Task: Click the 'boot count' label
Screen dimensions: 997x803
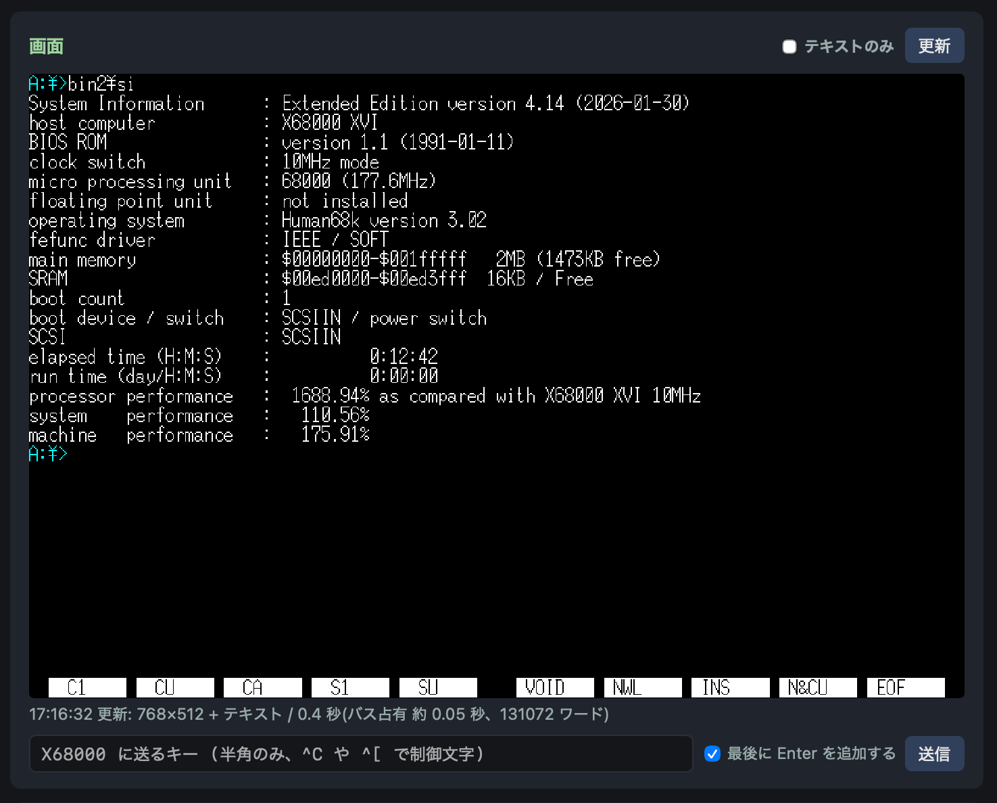Action: [x=77, y=298]
